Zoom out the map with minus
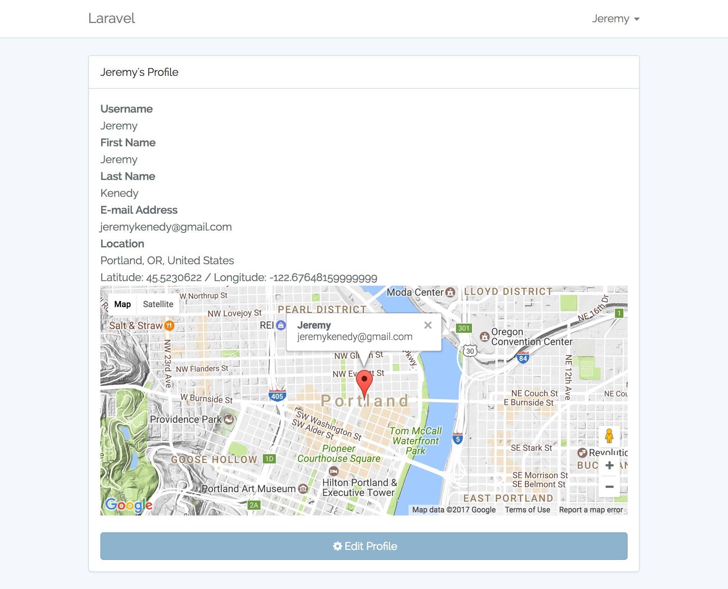The height and width of the screenshot is (589, 728). coord(609,487)
